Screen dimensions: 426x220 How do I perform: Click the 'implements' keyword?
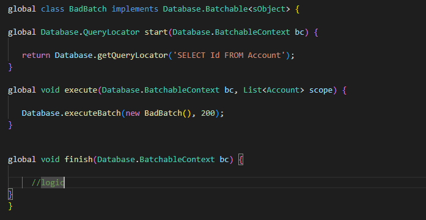[134, 9]
